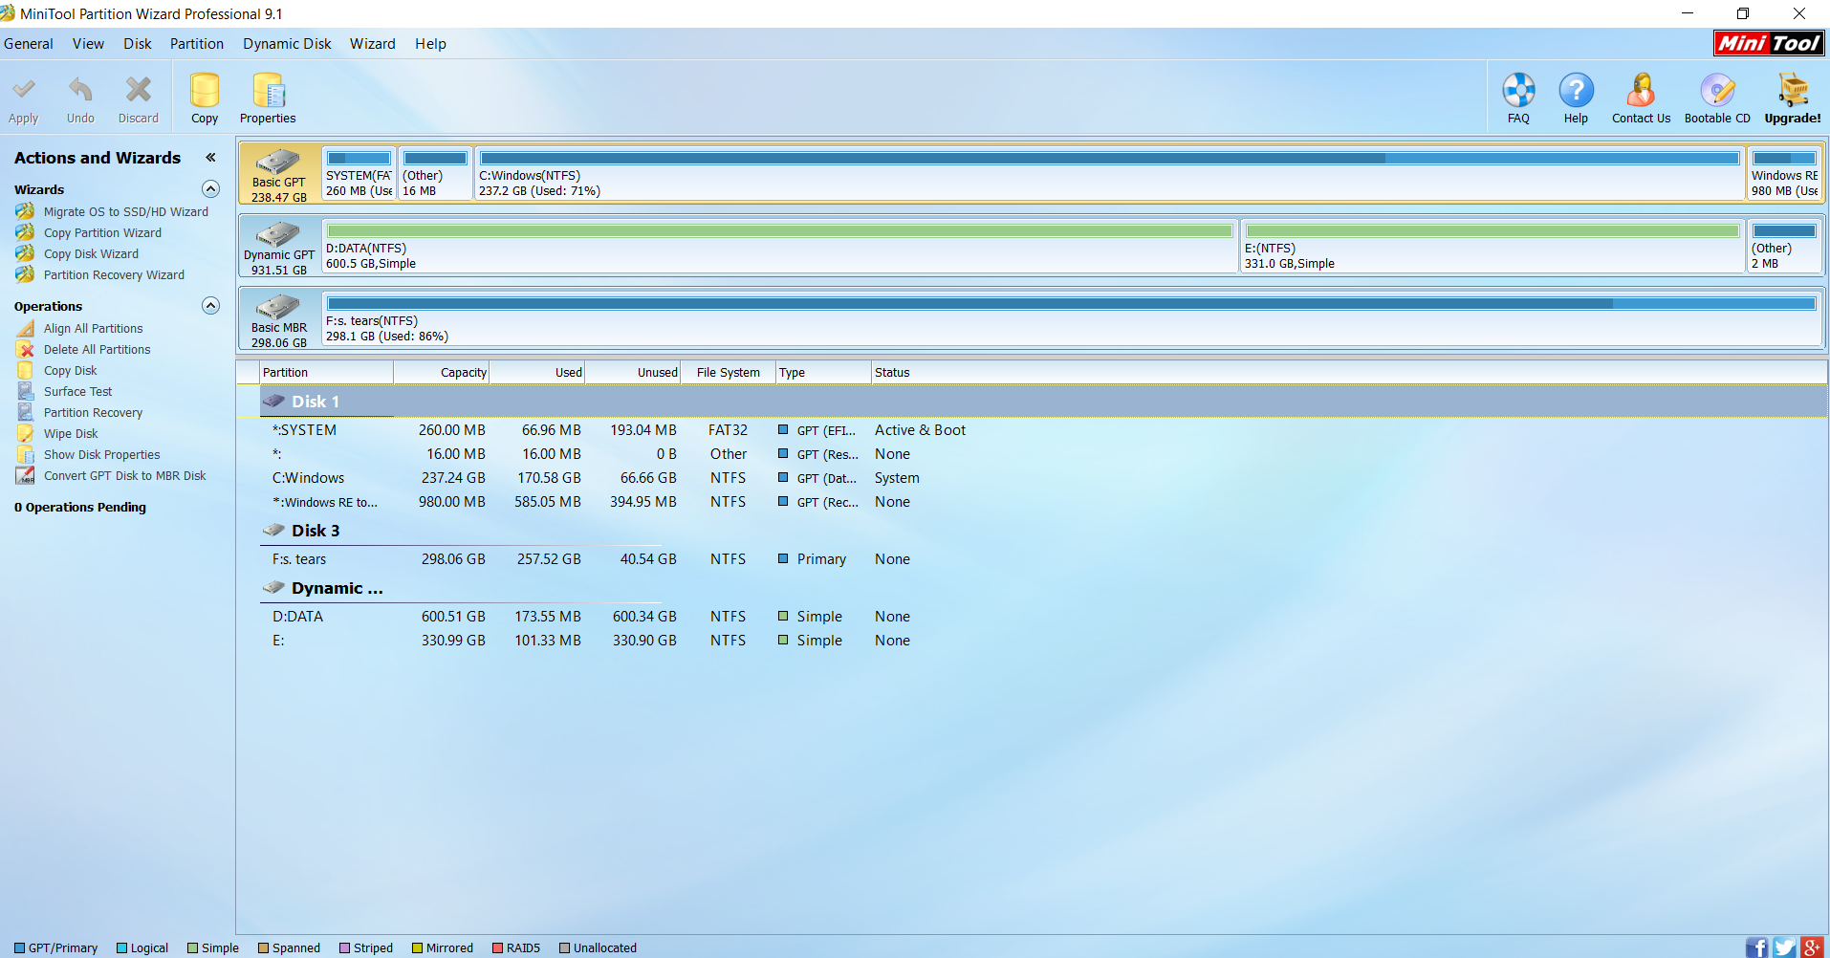1830x958 pixels.
Task: Choose Wipe Disk operation
Action: coord(71,434)
